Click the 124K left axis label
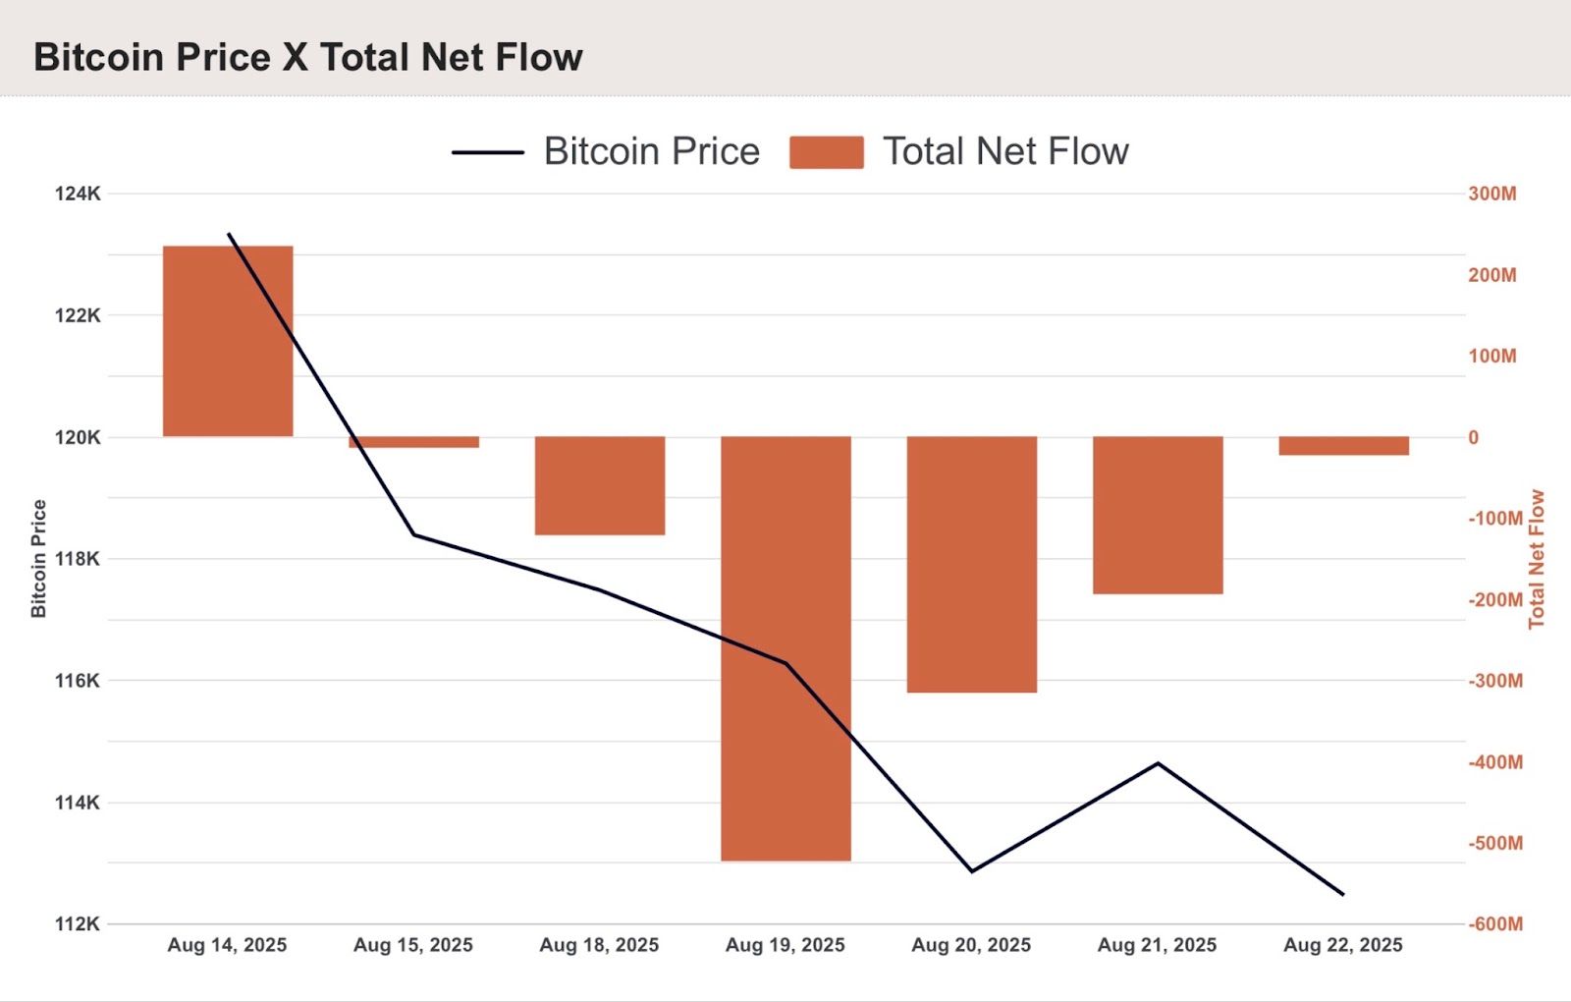 (x=78, y=194)
